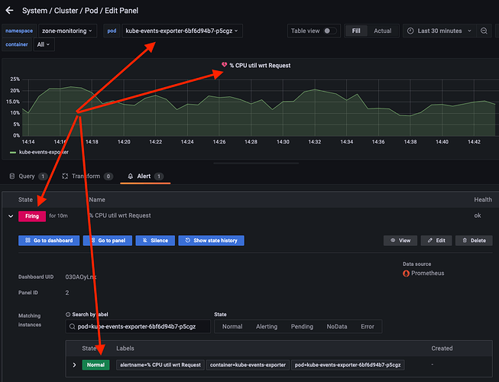Open the Last 30 minutes time range picker

439,31
